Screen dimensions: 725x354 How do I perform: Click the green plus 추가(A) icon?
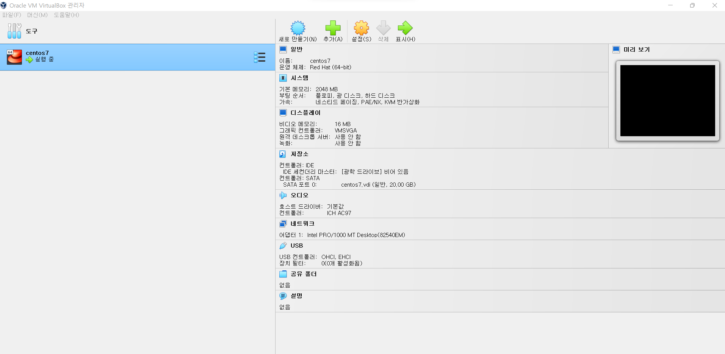click(x=333, y=28)
